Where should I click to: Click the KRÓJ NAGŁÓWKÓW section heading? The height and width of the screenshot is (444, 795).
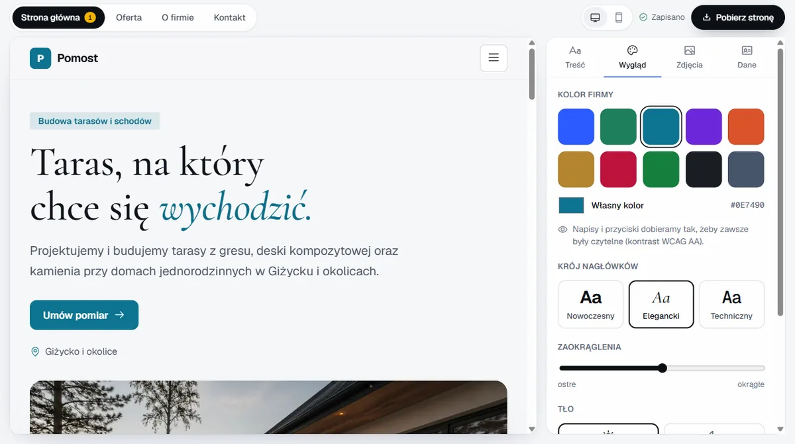click(x=598, y=266)
